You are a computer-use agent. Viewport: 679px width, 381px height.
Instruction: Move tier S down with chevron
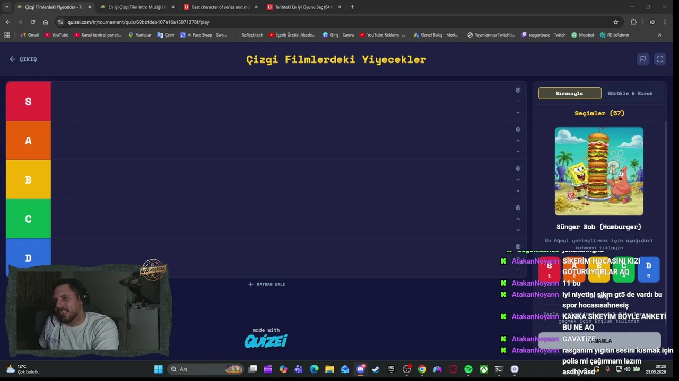(518, 112)
